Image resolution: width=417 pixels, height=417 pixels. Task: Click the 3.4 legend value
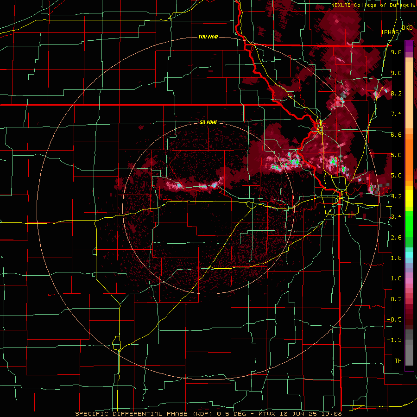click(396, 217)
